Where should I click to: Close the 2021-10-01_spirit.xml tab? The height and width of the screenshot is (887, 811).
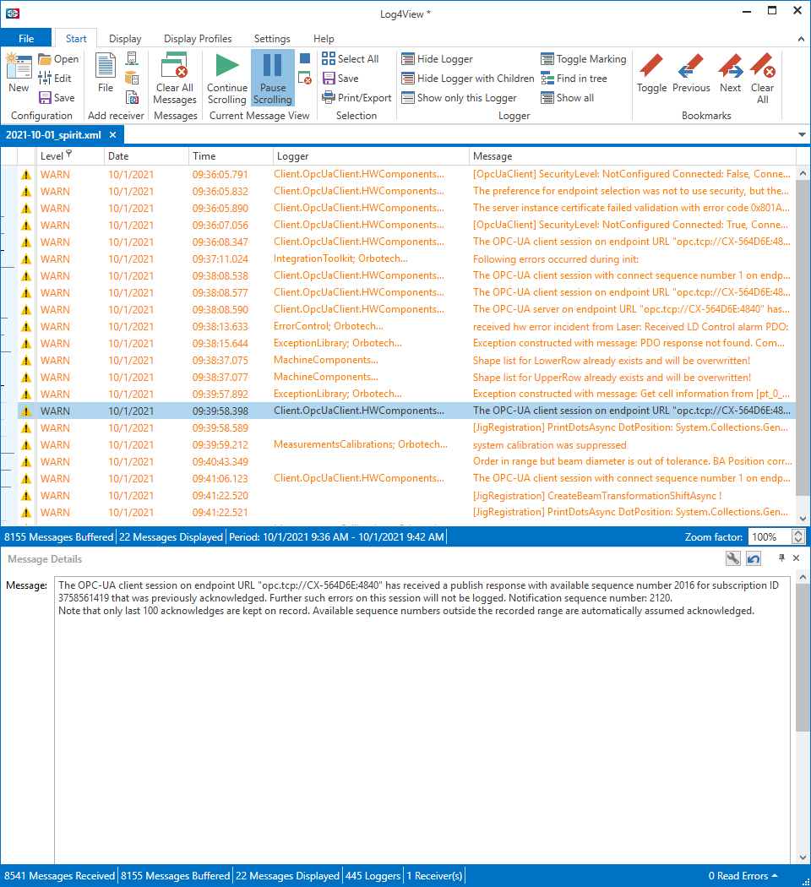coord(112,134)
